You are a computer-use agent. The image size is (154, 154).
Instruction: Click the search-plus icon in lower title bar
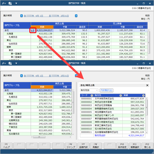(x=4, y=63)
